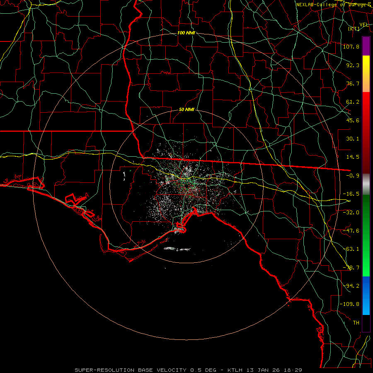Click the SUPER-RESOLUTION BASE VELOCITY caption text
This screenshot has width=373, height=373.
pos(131,370)
